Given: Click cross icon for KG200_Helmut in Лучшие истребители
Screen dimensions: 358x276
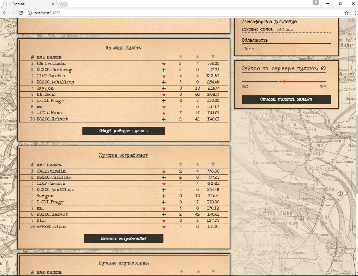Looking at the screenshot, I should point(164,215).
